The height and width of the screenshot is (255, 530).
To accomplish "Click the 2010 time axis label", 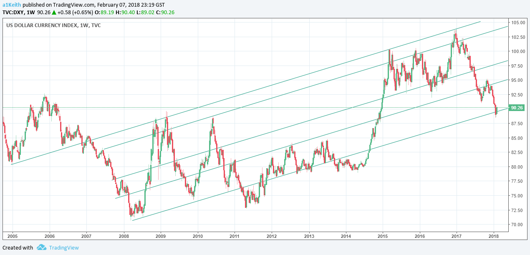I will pos(197,235).
